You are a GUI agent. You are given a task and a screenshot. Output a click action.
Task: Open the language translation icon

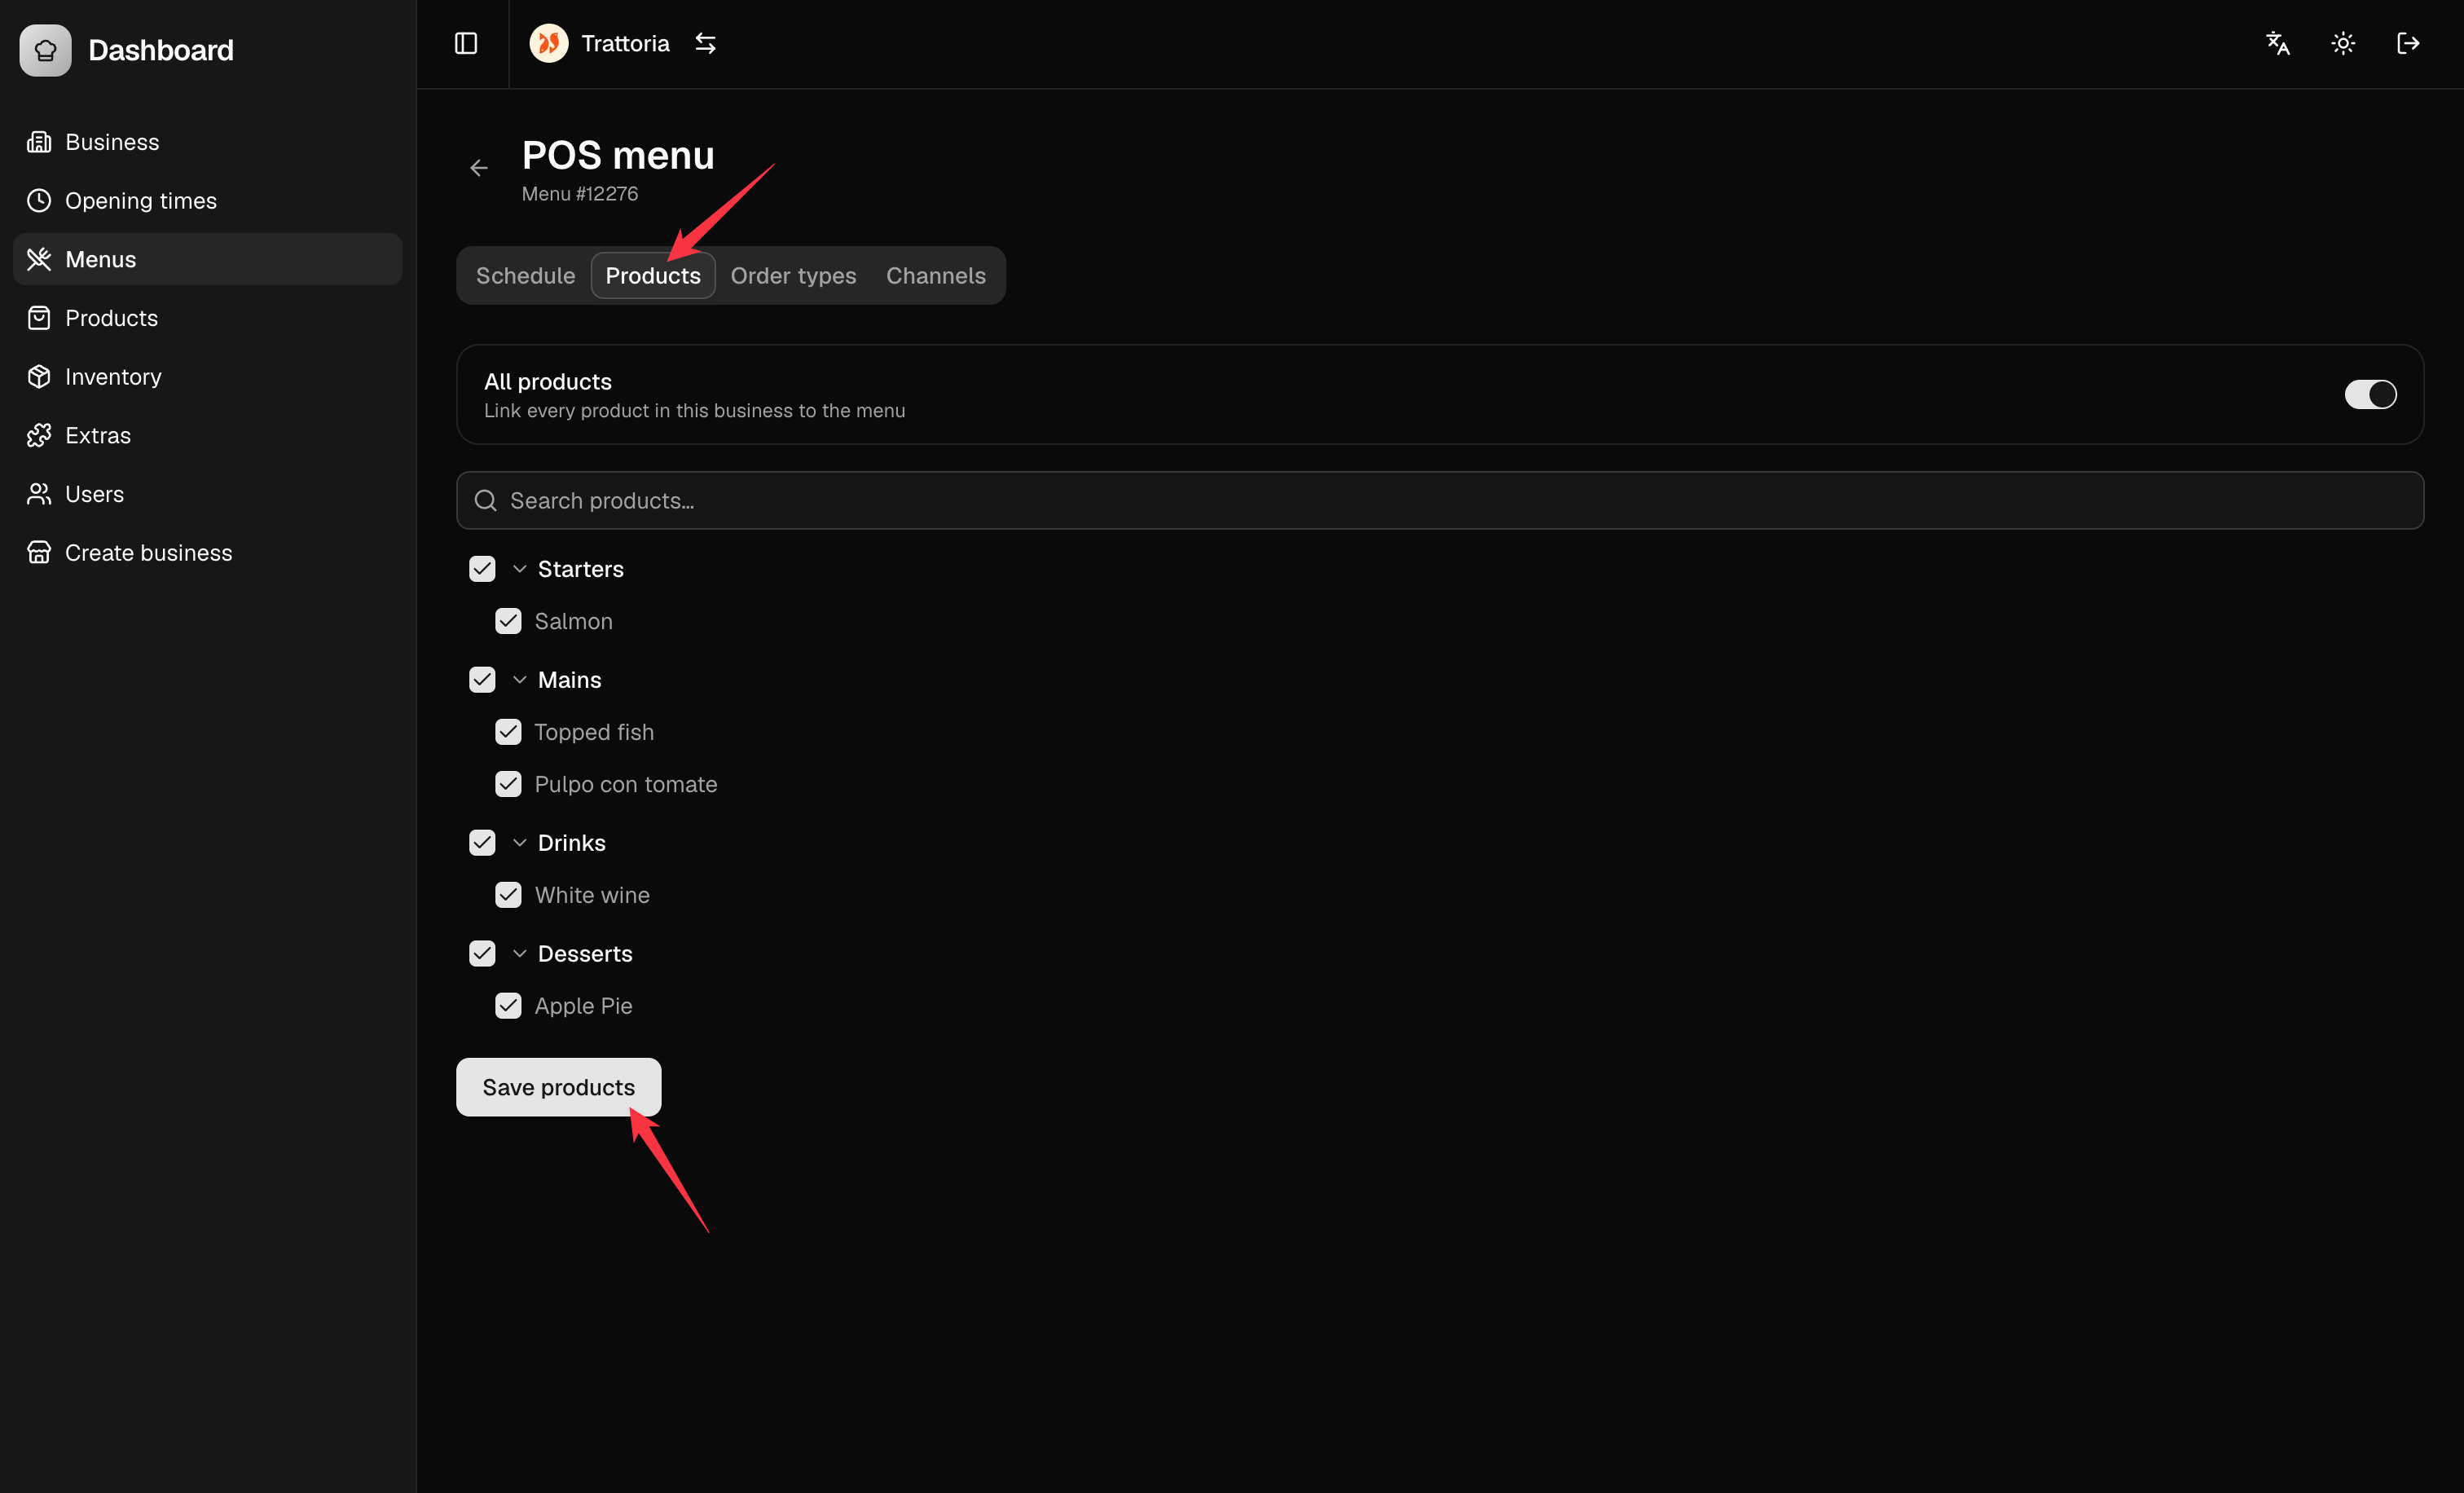pyautogui.click(x=2278, y=43)
